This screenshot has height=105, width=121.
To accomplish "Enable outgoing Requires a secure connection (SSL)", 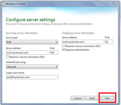I will [63, 46].
